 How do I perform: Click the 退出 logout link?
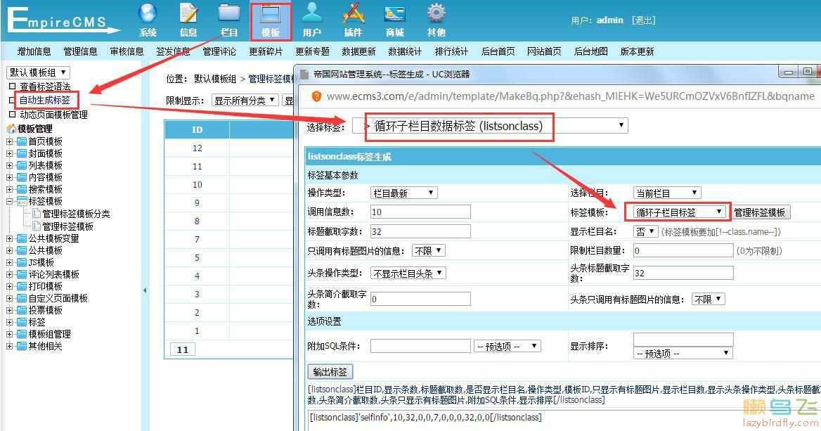tap(643, 20)
